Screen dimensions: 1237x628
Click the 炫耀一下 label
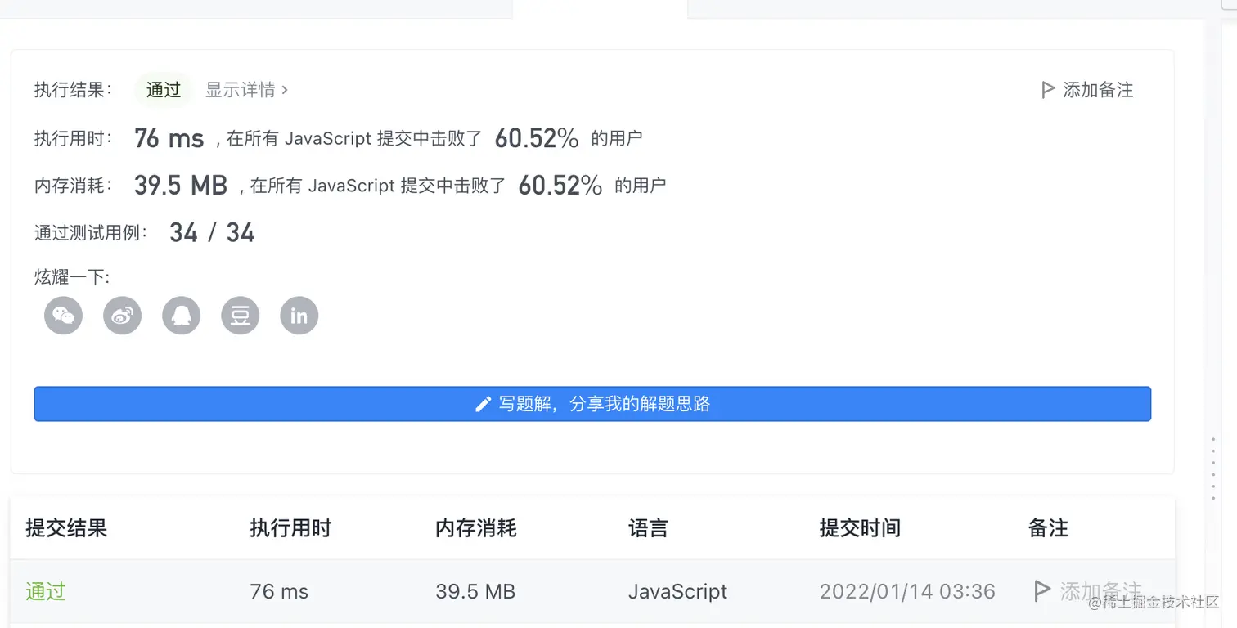[x=72, y=277]
